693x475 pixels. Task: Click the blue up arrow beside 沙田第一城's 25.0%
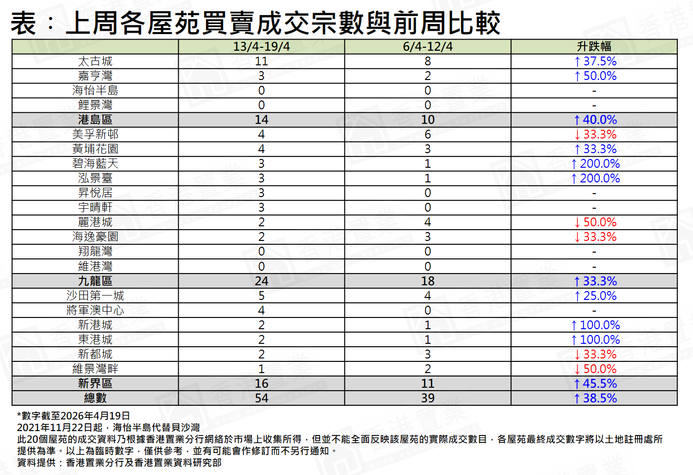pos(577,296)
